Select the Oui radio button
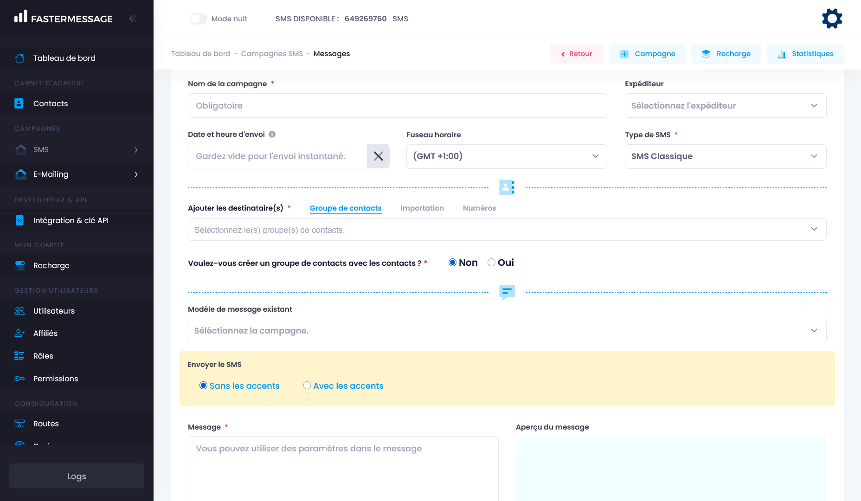Image resolution: width=861 pixels, height=501 pixels. pos(491,263)
